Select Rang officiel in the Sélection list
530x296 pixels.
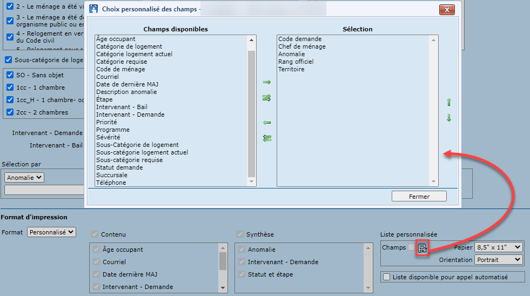pyautogui.click(x=296, y=62)
